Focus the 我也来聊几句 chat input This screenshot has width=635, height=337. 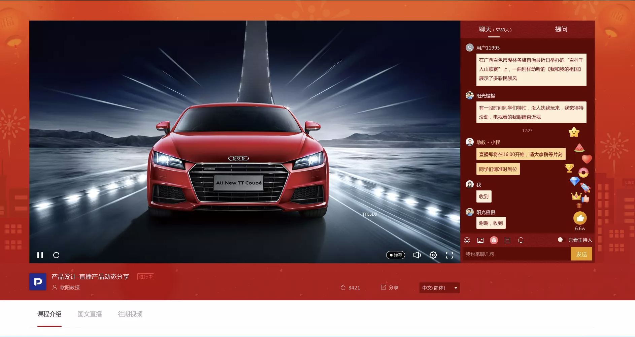(517, 254)
